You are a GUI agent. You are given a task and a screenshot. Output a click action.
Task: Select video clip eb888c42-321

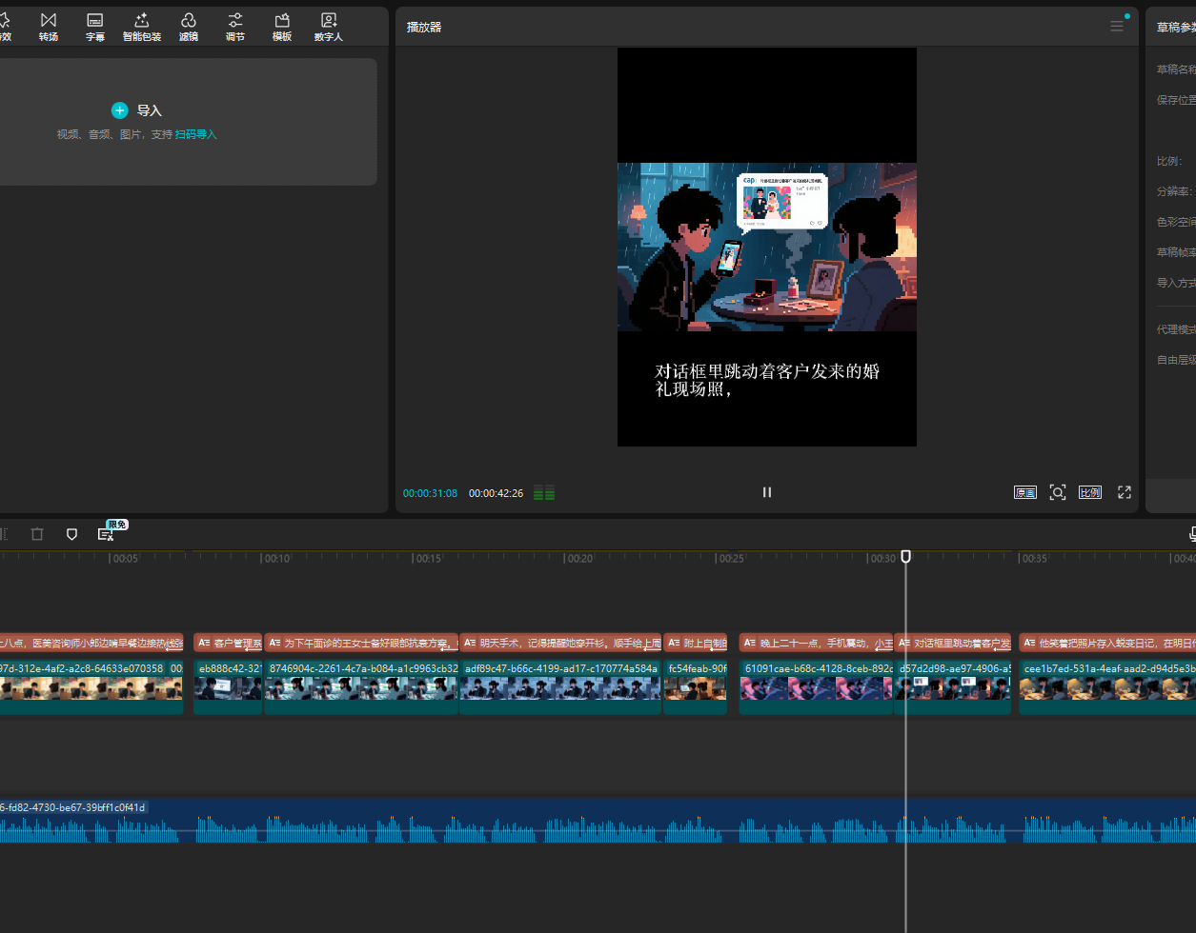point(228,687)
